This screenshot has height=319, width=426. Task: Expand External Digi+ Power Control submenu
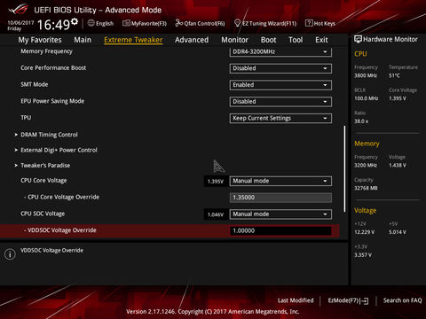click(x=59, y=150)
